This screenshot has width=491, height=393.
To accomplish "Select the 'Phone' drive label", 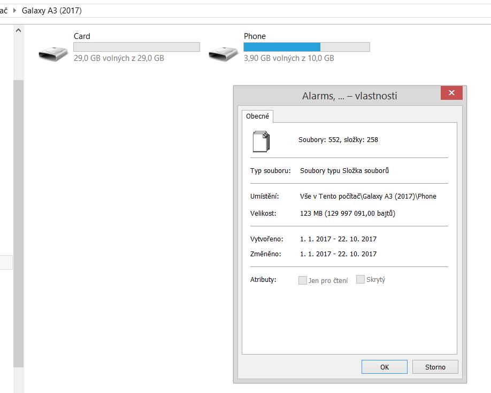I will pyautogui.click(x=255, y=36).
